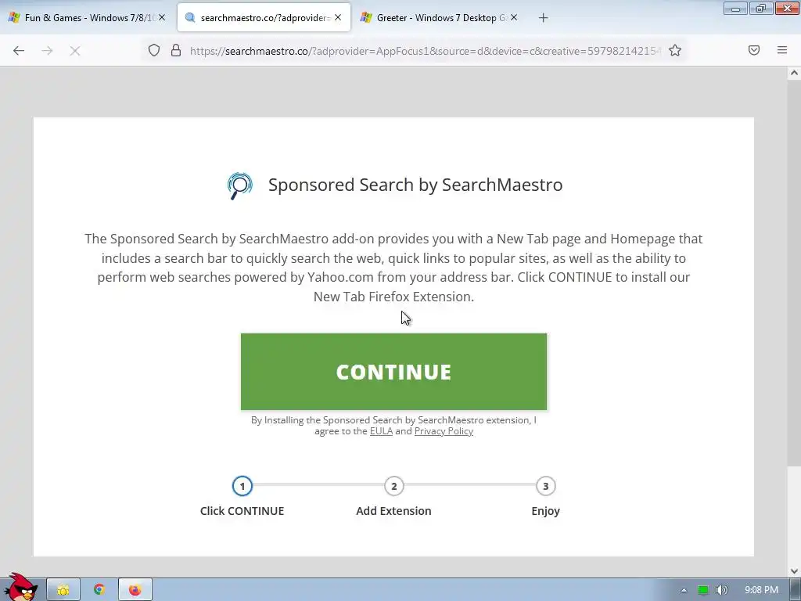
Task: Click the forward navigation arrow
Action: click(x=47, y=50)
